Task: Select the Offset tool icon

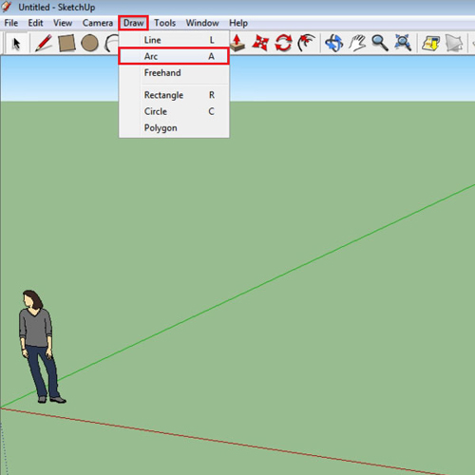Action: point(306,43)
